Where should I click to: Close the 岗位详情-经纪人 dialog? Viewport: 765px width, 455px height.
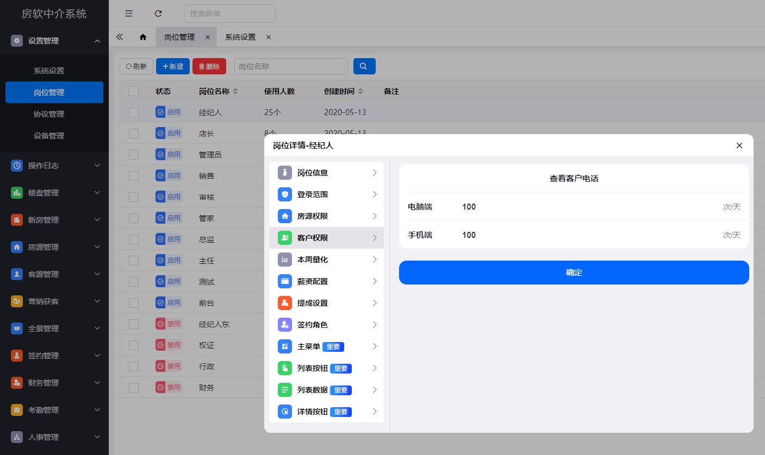[x=739, y=145]
